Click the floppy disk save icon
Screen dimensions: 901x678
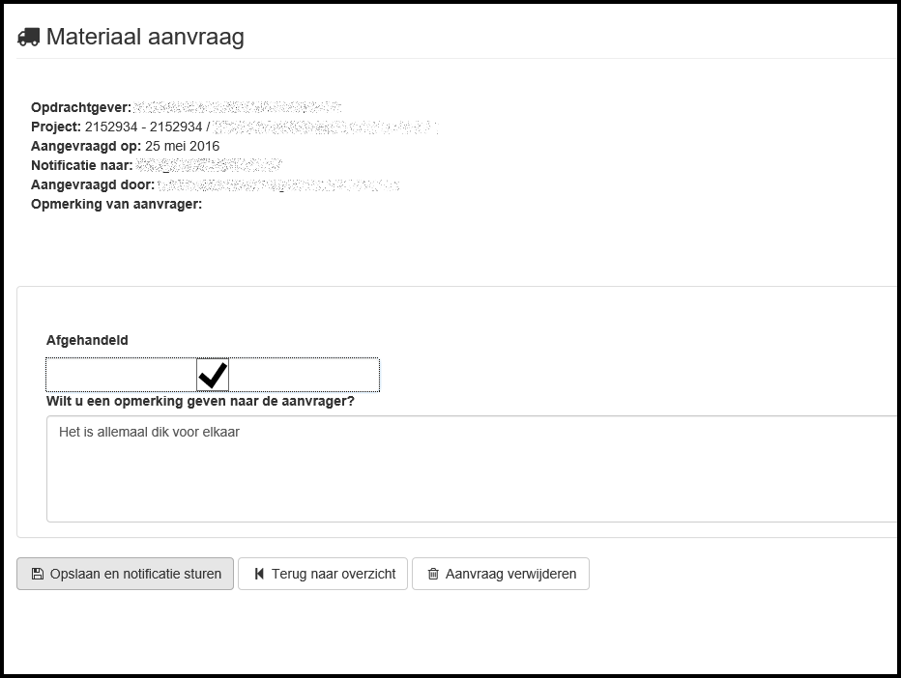pyautogui.click(x=38, y=574)
